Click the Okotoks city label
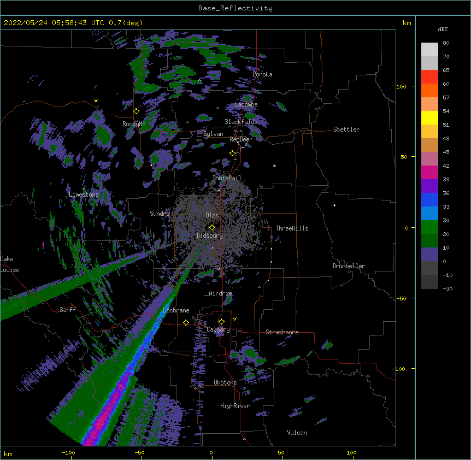Image resolution: width=471 pixels, height=460 pixels. coord(225,382)
